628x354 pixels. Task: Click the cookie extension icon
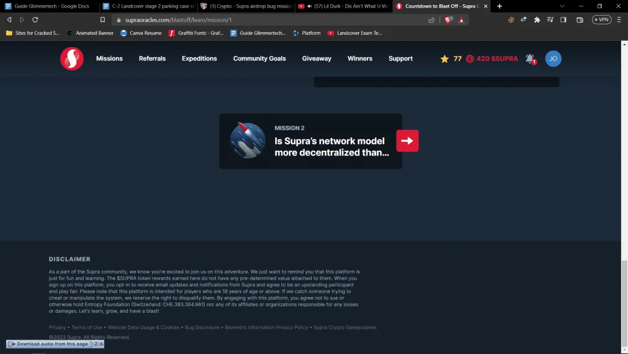pos(511,20)
